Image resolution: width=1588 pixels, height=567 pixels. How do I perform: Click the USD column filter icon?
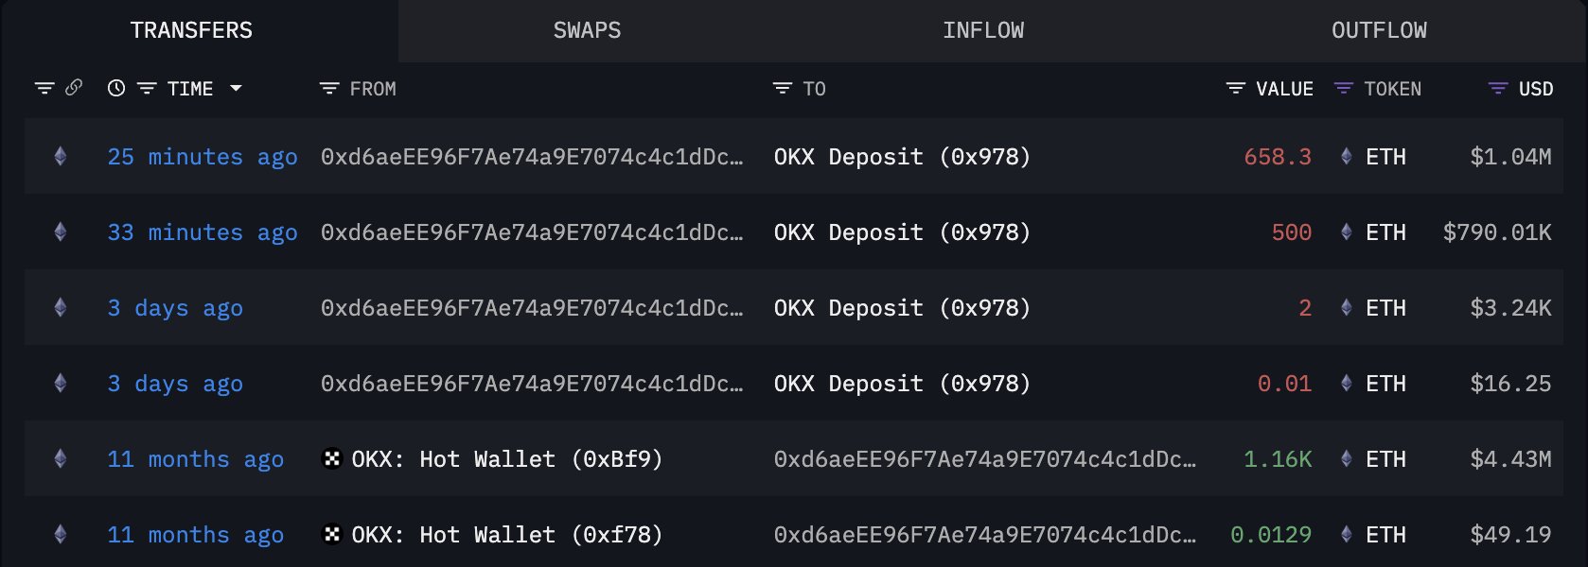tap(1498, 88)
